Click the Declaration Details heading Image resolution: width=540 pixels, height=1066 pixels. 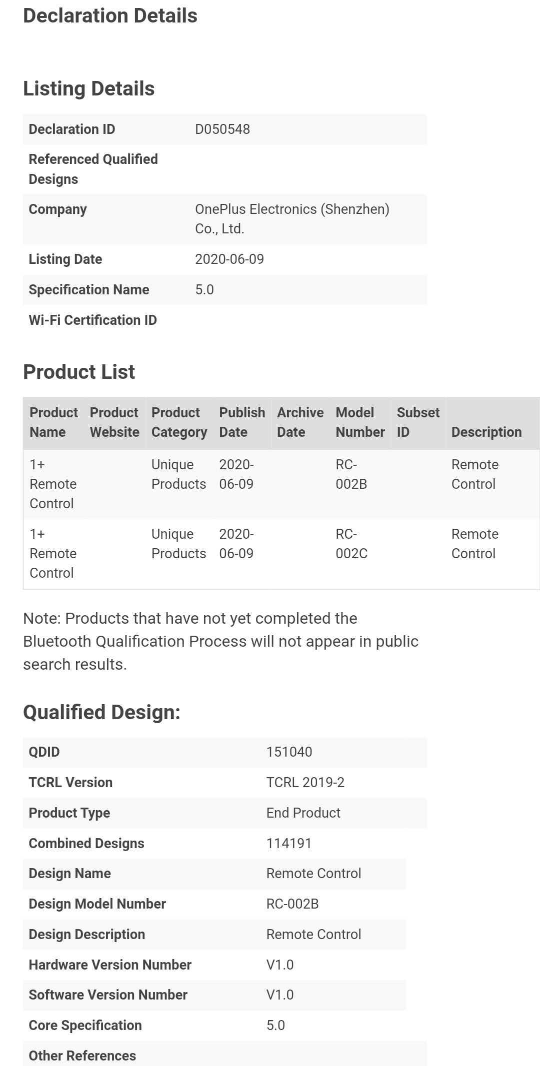coord(110,16)
